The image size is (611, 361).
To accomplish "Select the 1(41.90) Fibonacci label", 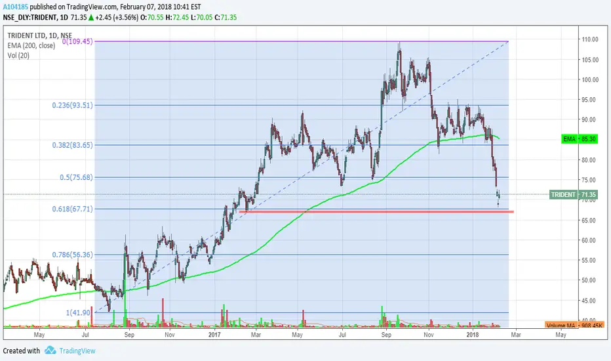I will (x=78, y=312).
